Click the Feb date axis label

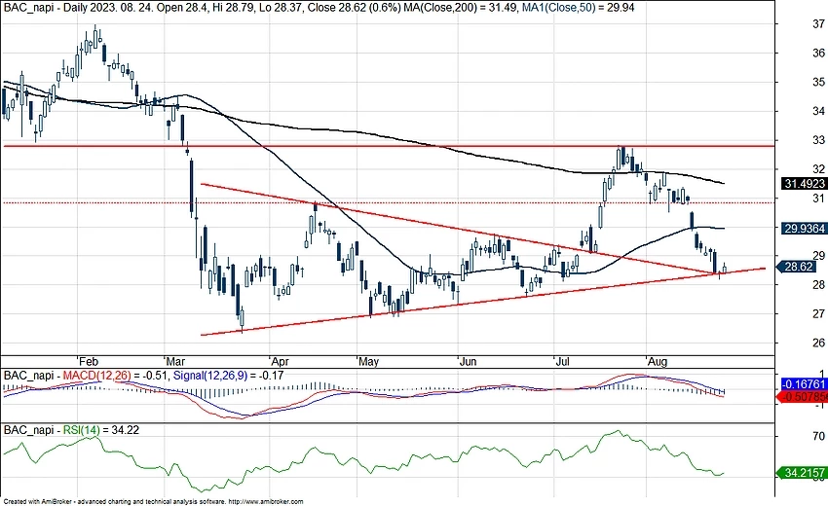point(89,361)
